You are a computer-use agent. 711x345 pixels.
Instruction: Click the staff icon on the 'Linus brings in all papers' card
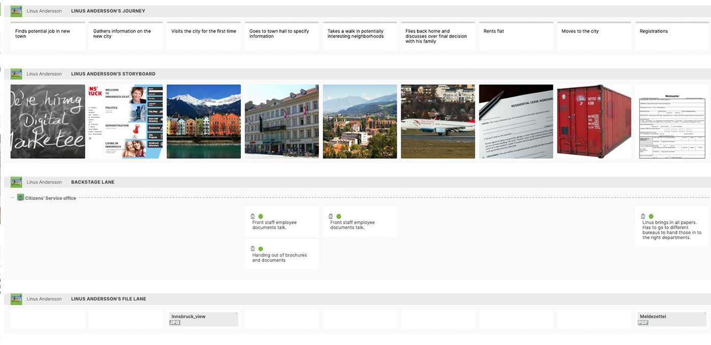[x=643, y=216]
